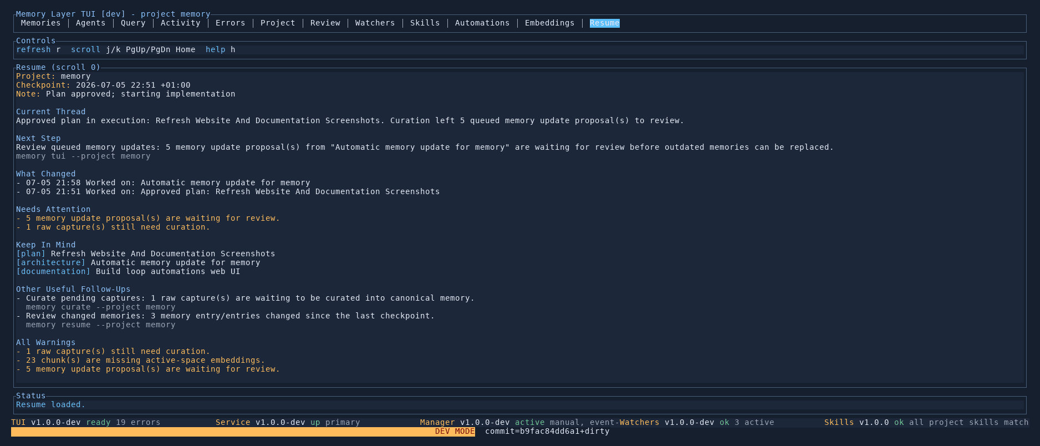Click the 07-05 21:58 change entry
This screenshot has width=1040, height=446.
[x=163, y=183]
